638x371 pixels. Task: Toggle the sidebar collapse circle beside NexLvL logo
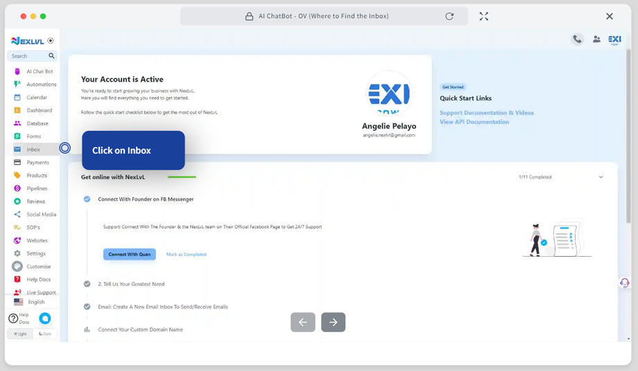(51, 41)
